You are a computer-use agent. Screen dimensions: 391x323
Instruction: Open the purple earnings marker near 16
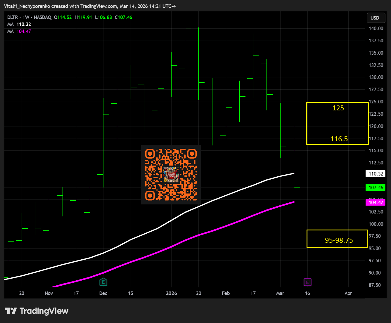coord(307,282)
